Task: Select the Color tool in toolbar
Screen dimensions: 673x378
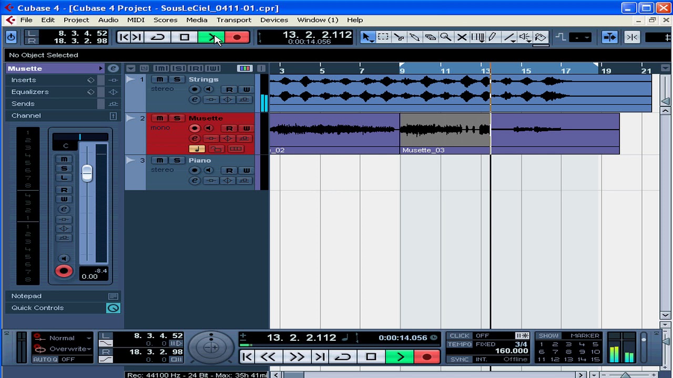Action: (x=541, y=37)
